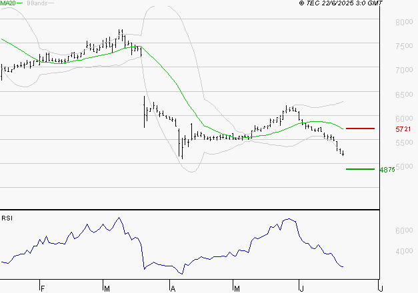Image resolution: width=418 pixels, height=293 pixels.
Task: Click the TEC 22/6/2025 copyright timestamp
Action: tap(341, 3)
